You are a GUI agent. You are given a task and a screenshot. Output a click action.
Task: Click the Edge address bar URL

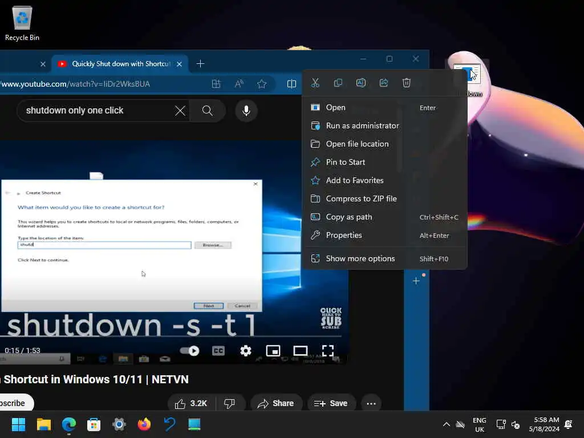pos(75,84)
